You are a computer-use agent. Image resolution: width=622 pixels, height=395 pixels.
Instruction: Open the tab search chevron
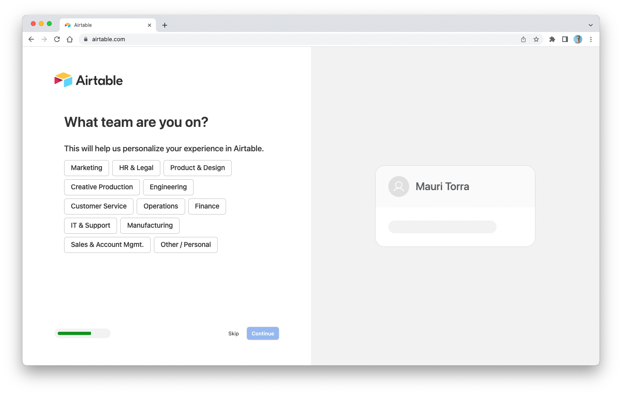pos(590,25)
